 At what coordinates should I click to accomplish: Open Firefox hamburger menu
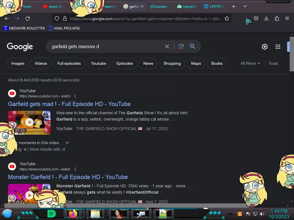(x=287, y=18)
